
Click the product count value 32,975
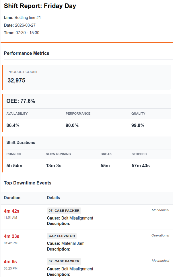pyautogui.click(x=16, y=80)
